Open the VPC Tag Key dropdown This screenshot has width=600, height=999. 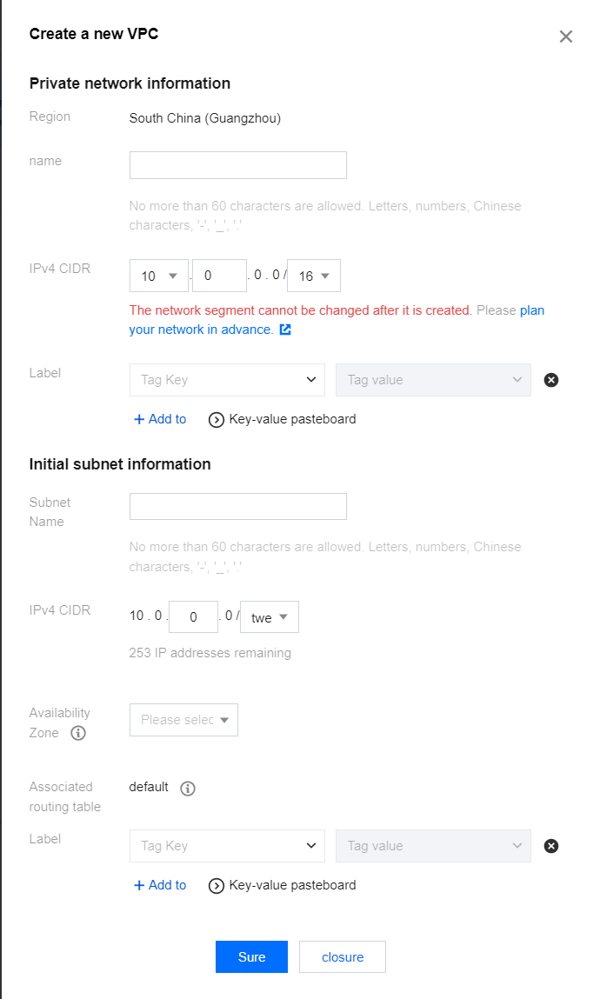pyautogui.click(x=227, y=380)
